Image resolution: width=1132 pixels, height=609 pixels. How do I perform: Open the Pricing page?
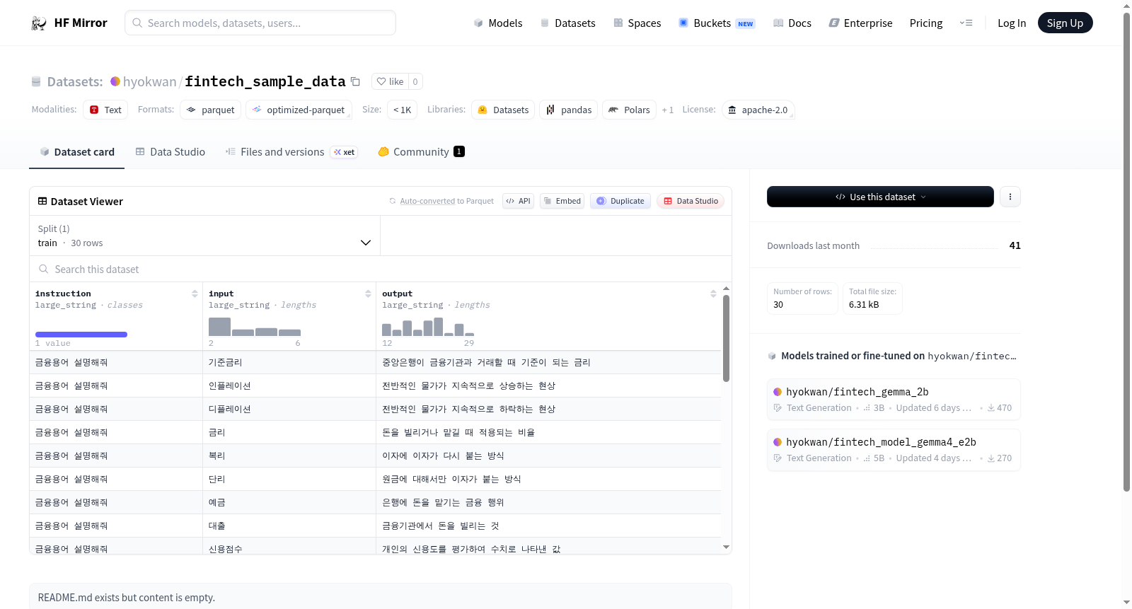pyautogui.click(x=926, y=23)
